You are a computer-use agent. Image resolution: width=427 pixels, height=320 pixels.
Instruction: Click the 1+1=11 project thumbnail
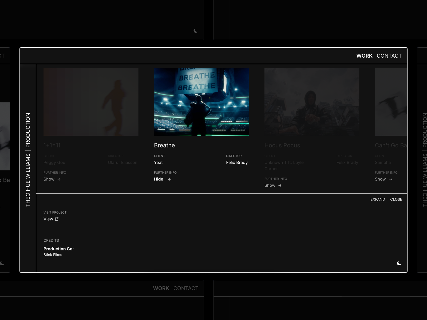pyautogui.click(x=91, y=102)
